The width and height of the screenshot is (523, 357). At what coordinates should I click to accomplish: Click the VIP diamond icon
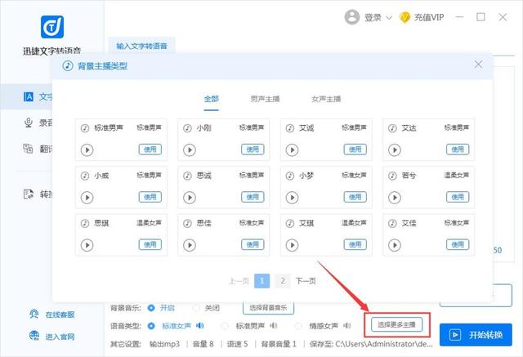(x=405, y=17)
